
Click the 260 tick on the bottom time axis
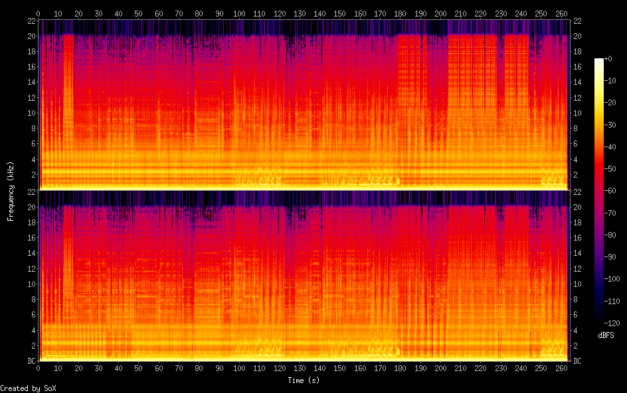coord(561,368)
